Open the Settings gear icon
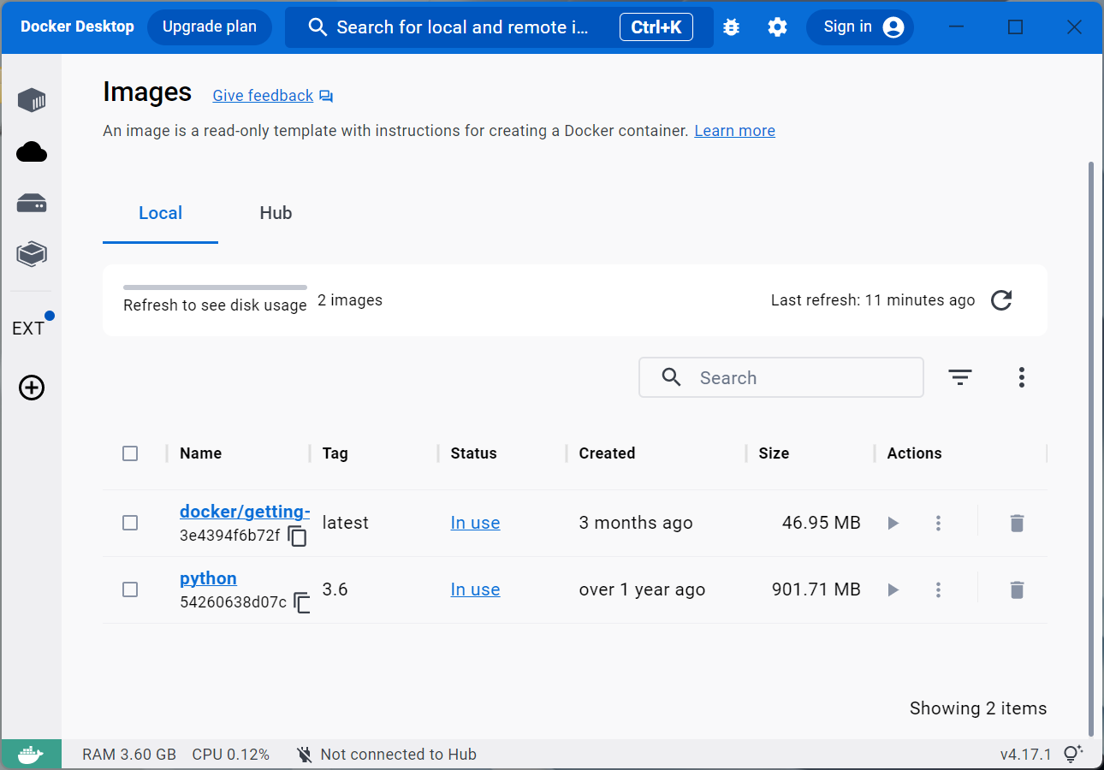This screenshot has width=1104, height=770. [x=777, y=27]
